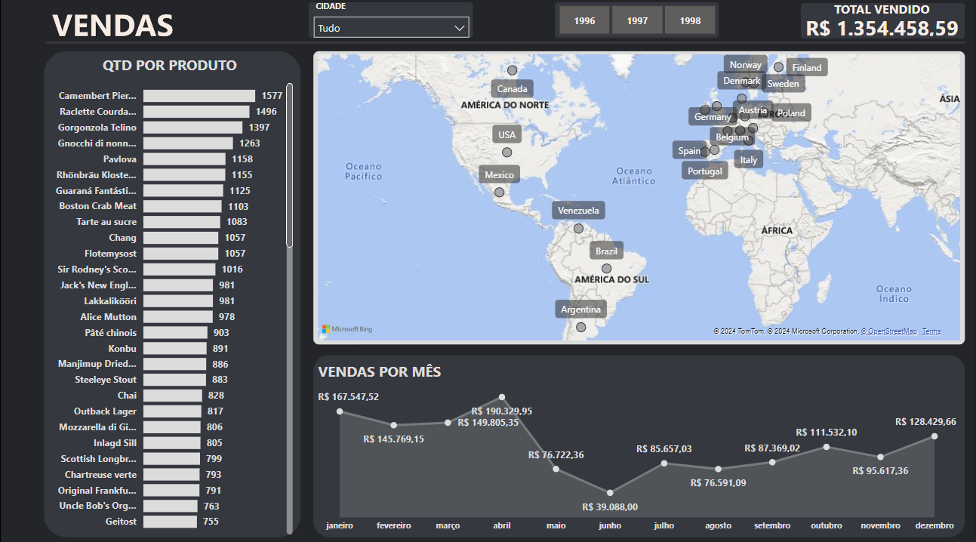The height and width of the screenshot is (542, 976).
Task: Select the Sir Rodney's Scones bar
Action: pyautogui.click(x=179, y=269)
